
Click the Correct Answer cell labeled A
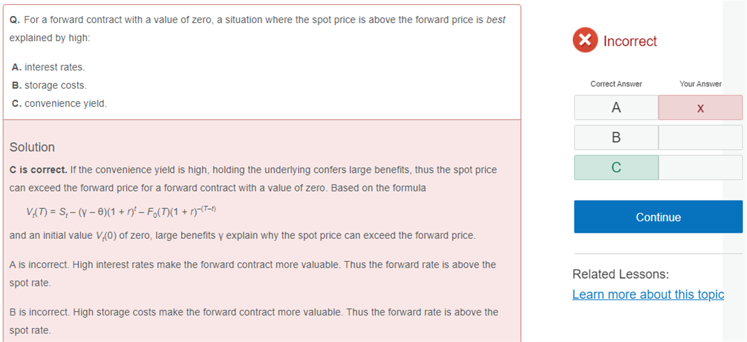pyautogui.click(x=616, y=108)
